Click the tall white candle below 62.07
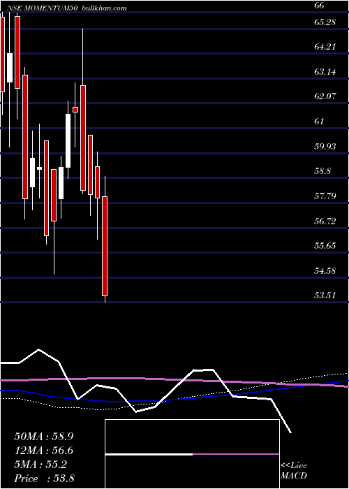349x489 pixels. (x=68, y=141)
